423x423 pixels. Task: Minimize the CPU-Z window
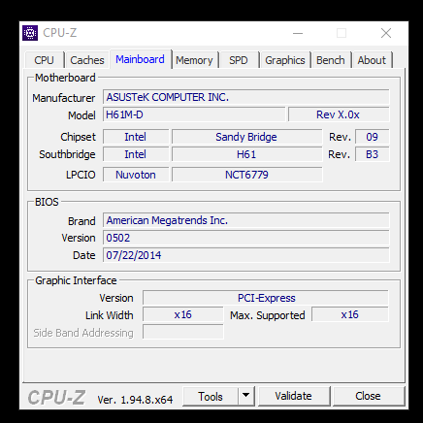(298, 33)
